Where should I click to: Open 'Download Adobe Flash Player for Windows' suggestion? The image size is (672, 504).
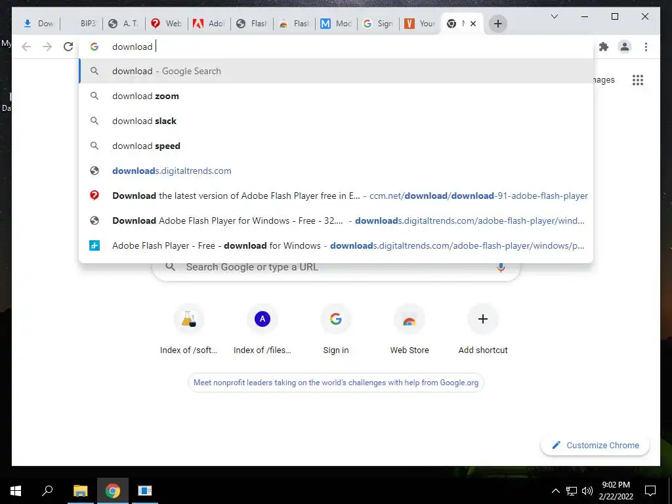click(x=336, y=220)
